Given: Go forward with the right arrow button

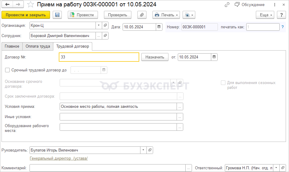Looking at the screenshot, I should (18, 5).
